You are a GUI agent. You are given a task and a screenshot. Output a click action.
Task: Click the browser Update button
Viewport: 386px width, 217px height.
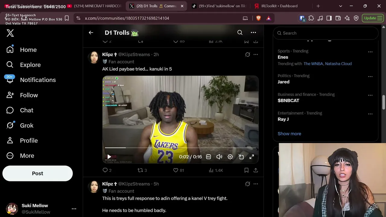pyautogui.click(x=373, y=18)
